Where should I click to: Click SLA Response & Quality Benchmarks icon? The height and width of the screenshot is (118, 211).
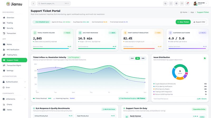click(x=34, y=108)
